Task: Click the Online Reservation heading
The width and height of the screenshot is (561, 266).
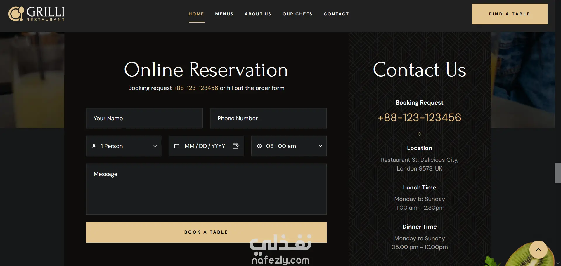Action: (x=206, y=70)
